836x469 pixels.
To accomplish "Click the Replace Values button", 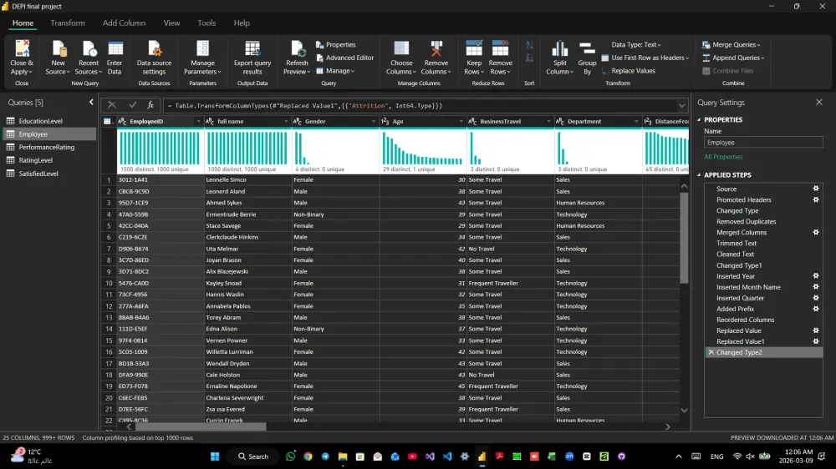I will click(x=628, y=71).
